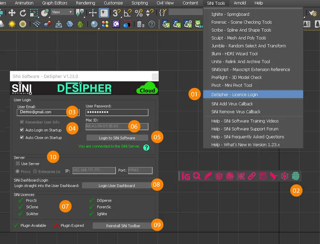The width and height of the screenshot is (320, 244).
Task: Select the Proxy radio button
Action: click(x=17, y=171)
